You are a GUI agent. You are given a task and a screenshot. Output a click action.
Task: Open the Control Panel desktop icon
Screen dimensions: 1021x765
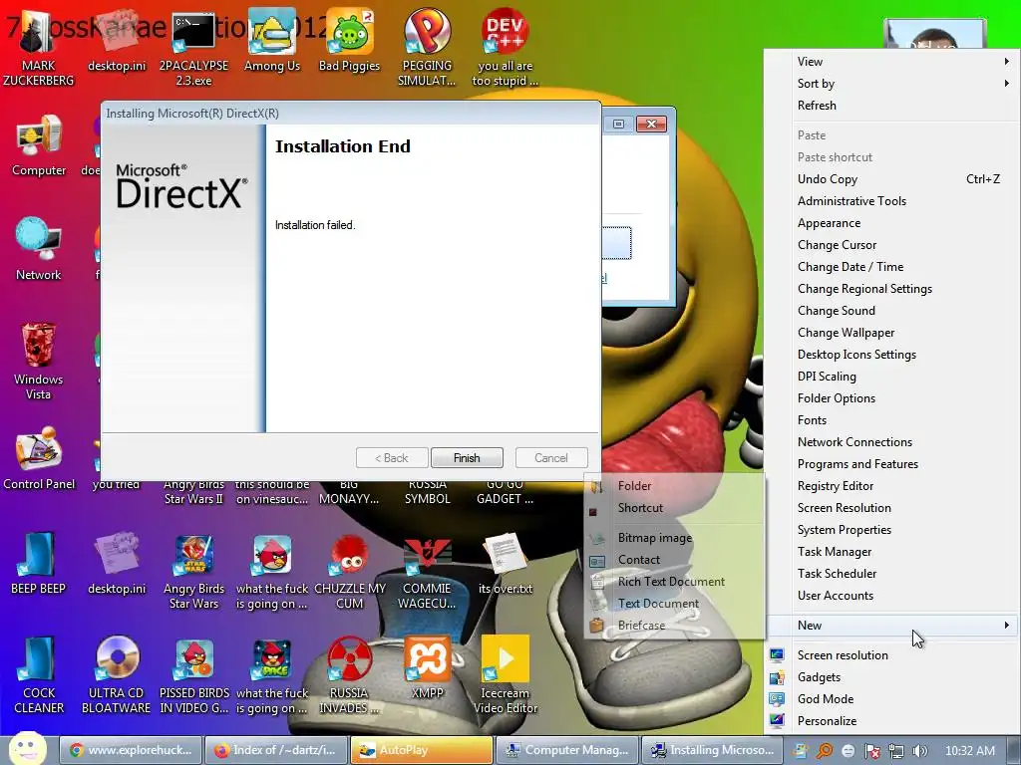pos(39,458)
